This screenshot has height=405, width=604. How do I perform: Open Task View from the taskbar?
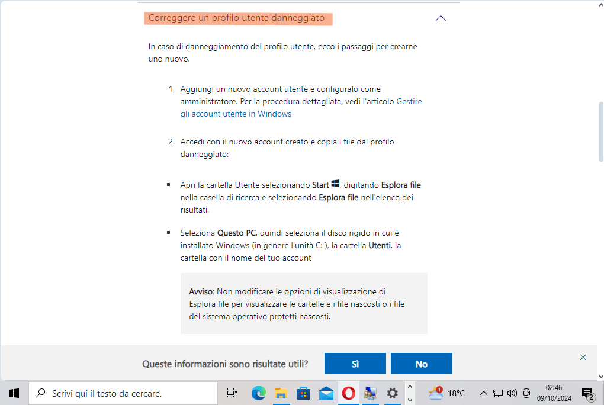(x=231, y=393)
